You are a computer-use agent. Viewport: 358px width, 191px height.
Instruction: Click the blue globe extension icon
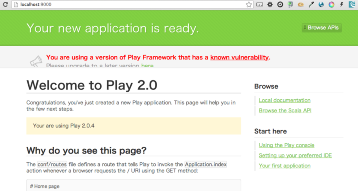tap(321, 4)
